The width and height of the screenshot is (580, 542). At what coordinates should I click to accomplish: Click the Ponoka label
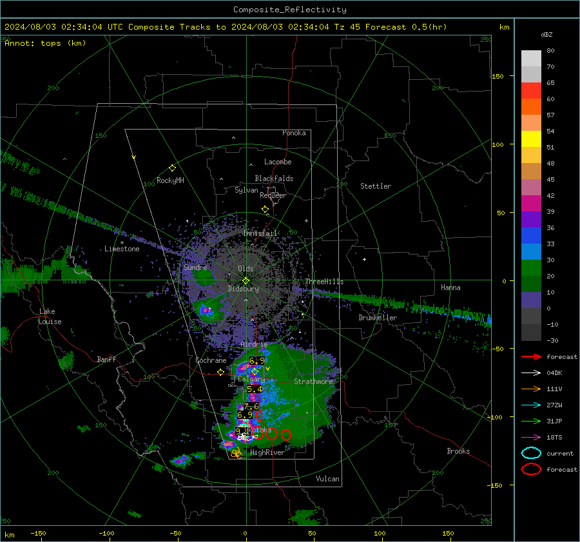(x=294, y=133)
